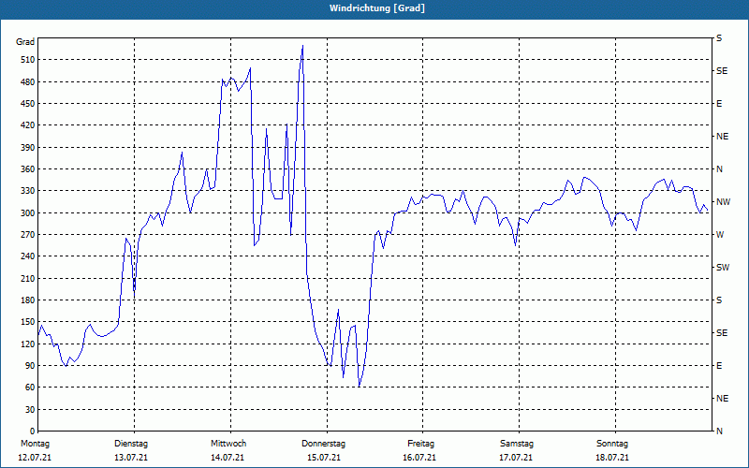Select the W compass label on the right axis
The image size is (749, 468).
tap(720, 235)
